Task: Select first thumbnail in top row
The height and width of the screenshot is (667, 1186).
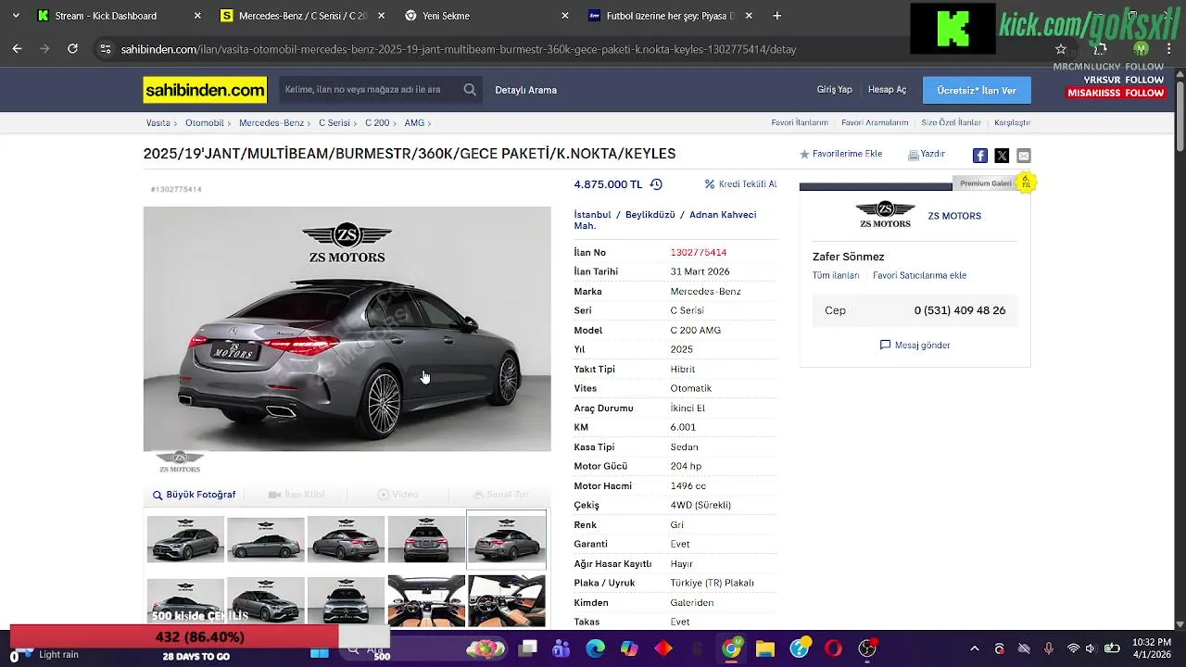Action: (185, 539)
